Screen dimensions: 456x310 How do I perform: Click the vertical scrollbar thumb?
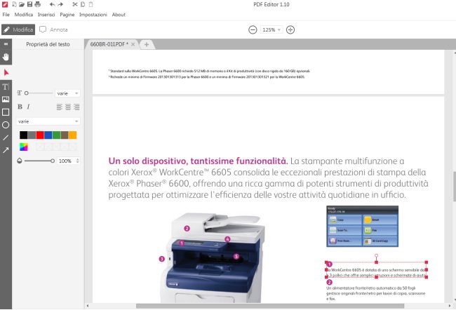click(x=455, y=187)
